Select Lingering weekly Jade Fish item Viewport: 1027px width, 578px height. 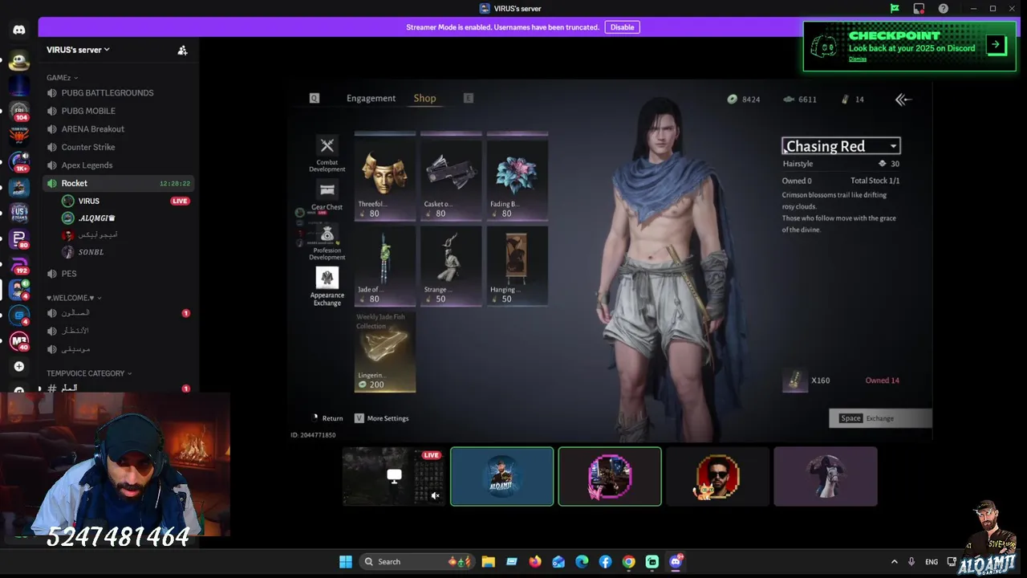pyautogui.click(x=385, y=352)
